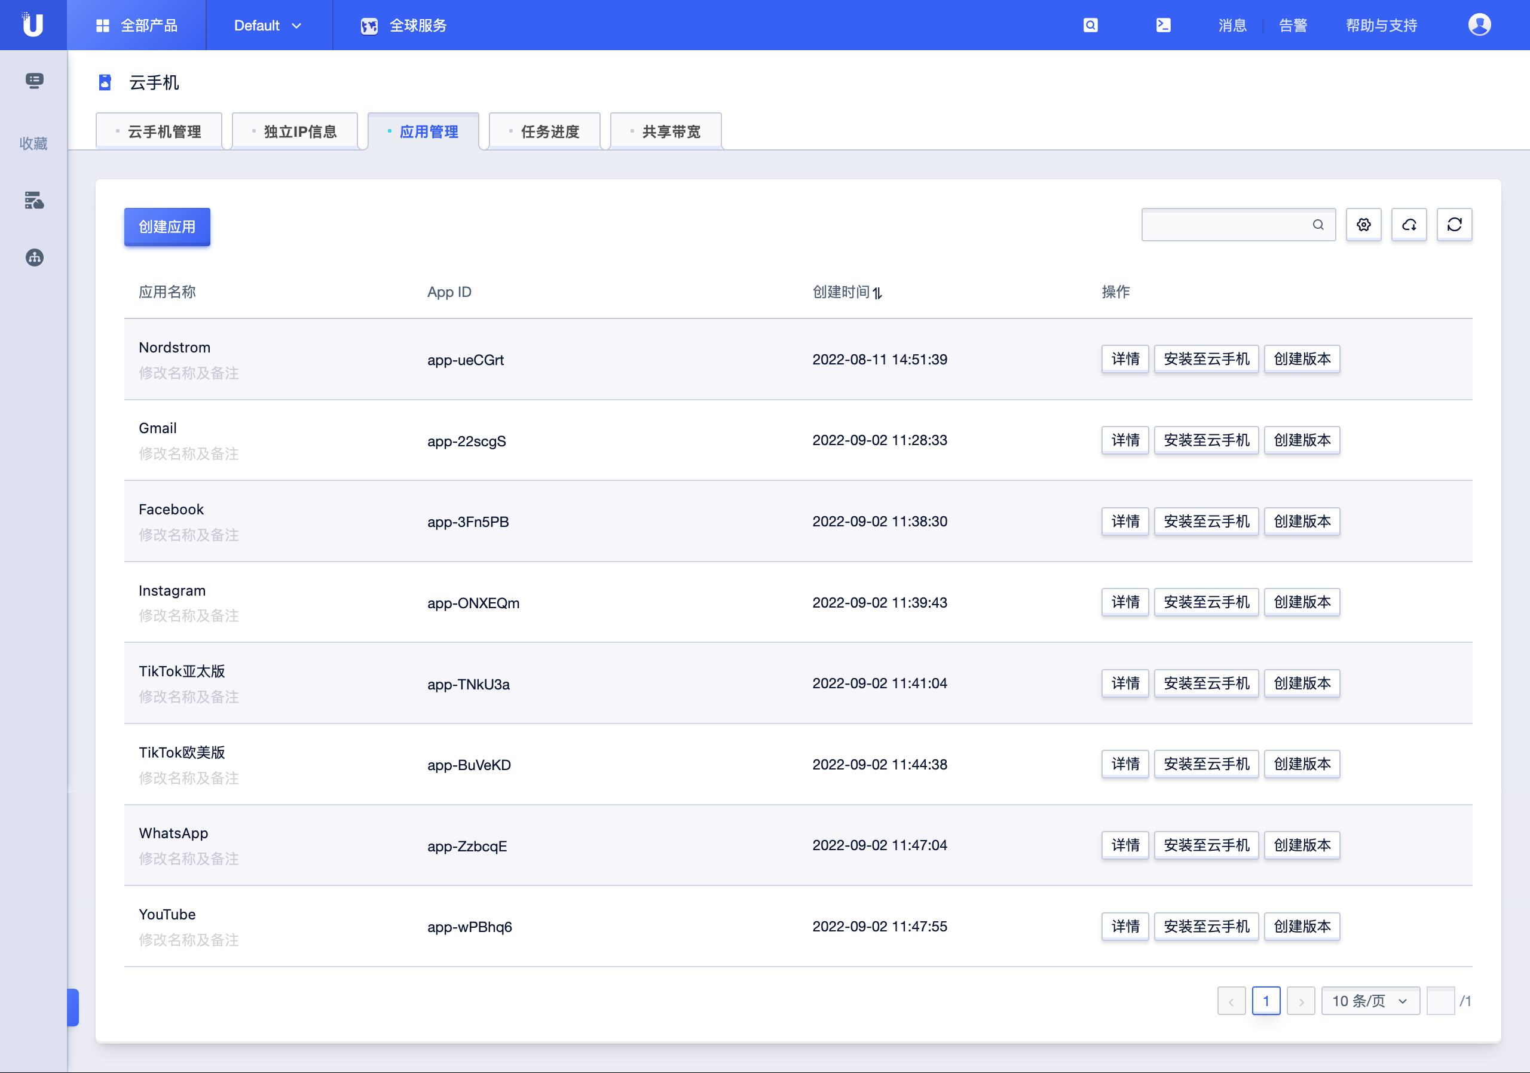Switch to 共享带宽 tab
This screenshot has height=1073, width=1530.
(666, 131)
